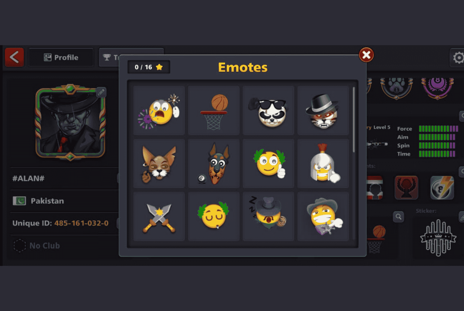The width and height of the screenshot is (464, 311).
Task: Pick the panda with sunglasses emote
Action: [x=268, y=110]
